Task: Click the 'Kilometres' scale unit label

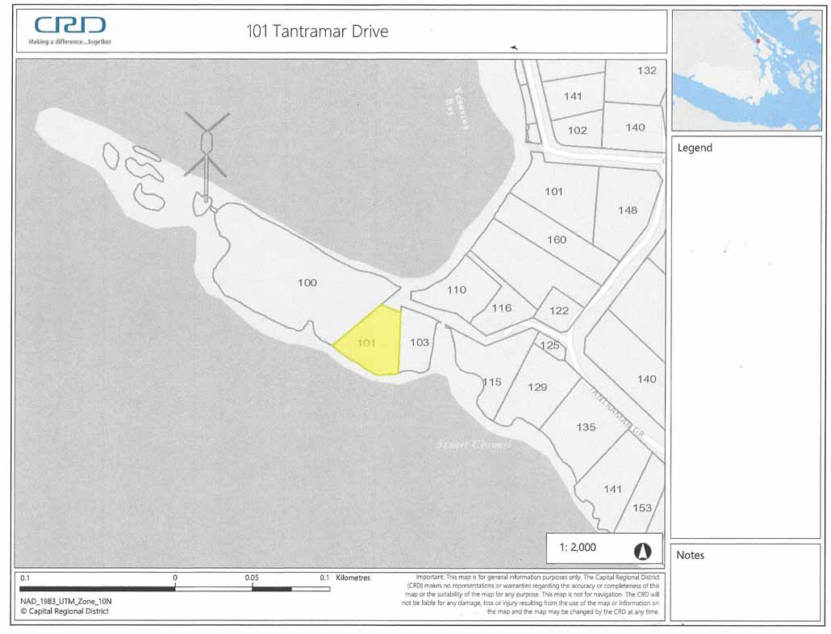Action: pyautogui.click(x=353, y=578)
